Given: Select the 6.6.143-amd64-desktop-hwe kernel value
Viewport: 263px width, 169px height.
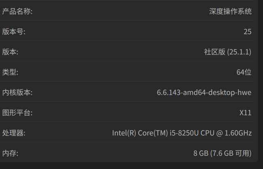Looking at the screenshot, I should point(204,92).
